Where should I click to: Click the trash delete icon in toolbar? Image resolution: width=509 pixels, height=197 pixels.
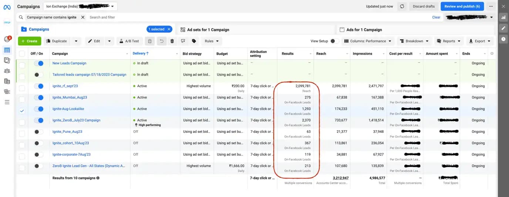click(172, 41)
